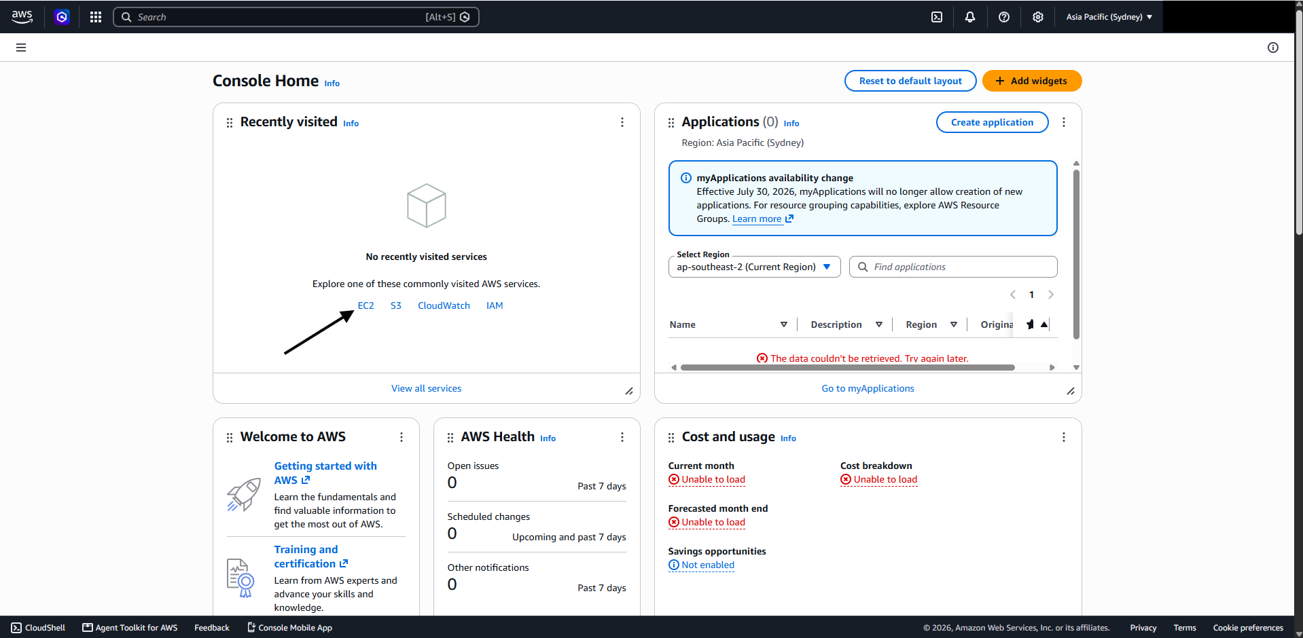Grab the AWS Health drag handle
Screen dimensions: 1303x638
(450, 437)
